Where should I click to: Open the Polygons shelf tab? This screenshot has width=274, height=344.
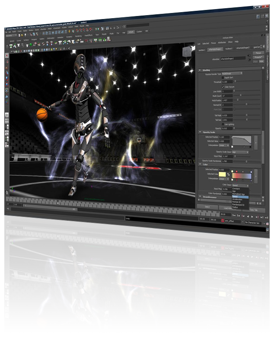[x=34, y=39]
